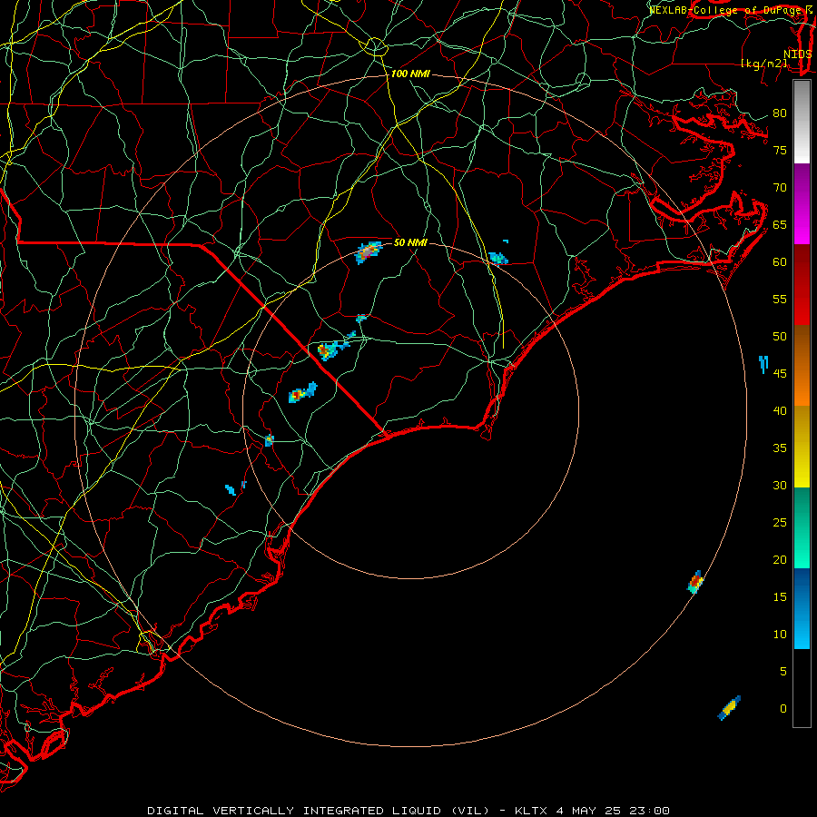The width and height of the screenshot is (817, 817).
Task: Click the 70 value on the color scale
Action: [x=780, y=188]
